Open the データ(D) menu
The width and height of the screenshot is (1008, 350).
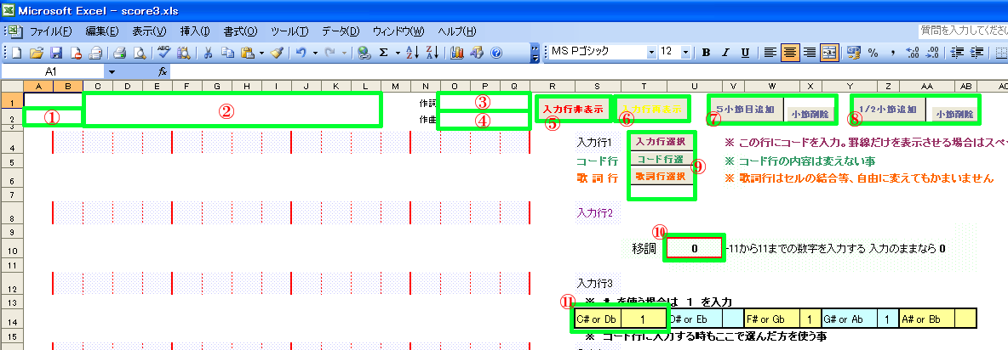coord(341,31)
